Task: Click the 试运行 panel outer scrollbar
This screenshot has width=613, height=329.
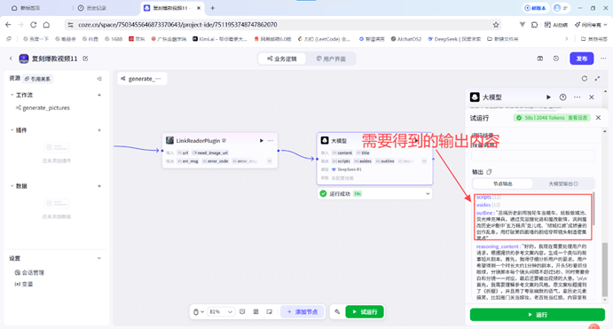Action: click(x=605, y=270)
